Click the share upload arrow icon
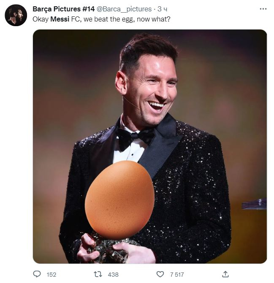The width and height of the screenshot is (274, 283). click(225, 274)
